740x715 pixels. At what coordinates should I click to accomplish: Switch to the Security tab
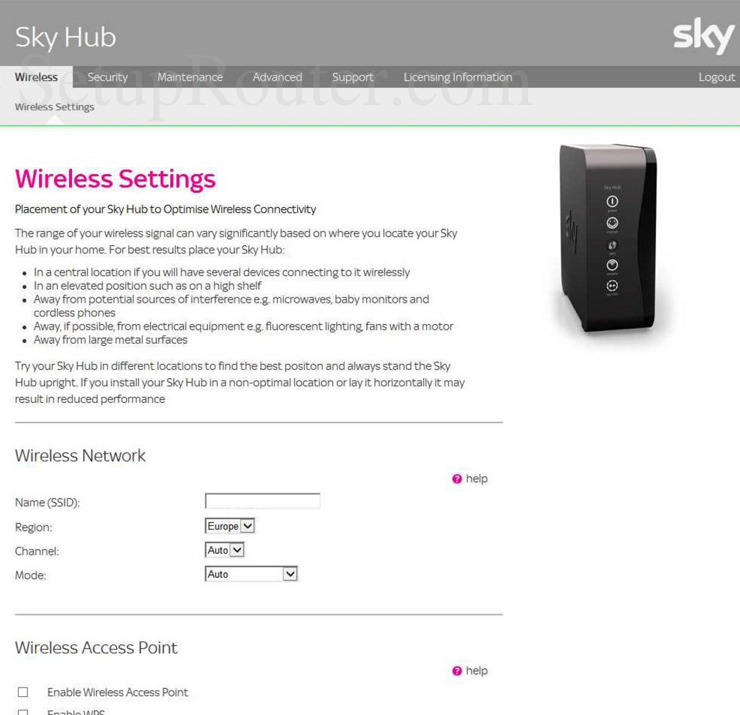108,77
